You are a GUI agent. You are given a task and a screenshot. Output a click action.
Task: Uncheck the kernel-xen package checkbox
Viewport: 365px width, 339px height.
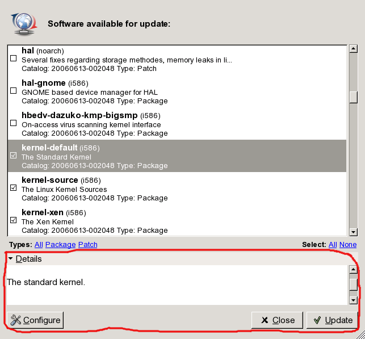(x=14, y=220)
